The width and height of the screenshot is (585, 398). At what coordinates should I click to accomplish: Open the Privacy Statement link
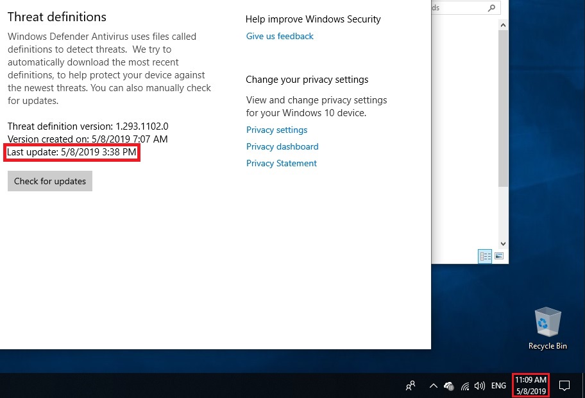coord(282,163)
